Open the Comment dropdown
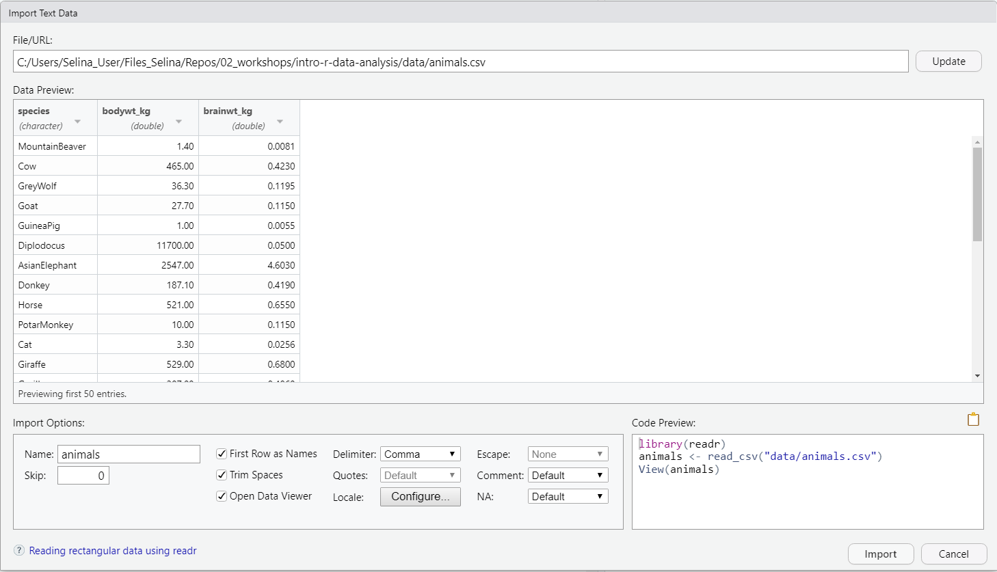The image size is (997, 572). coord(568,476)
